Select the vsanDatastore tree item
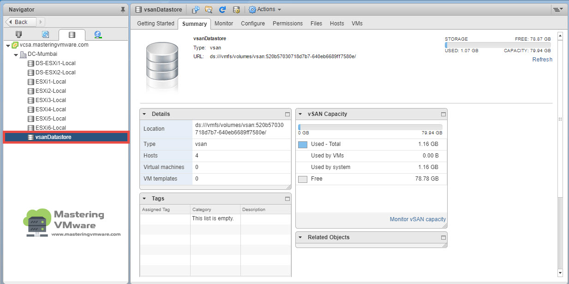Screen dimensions: 569x284 (x=66, y=137)
